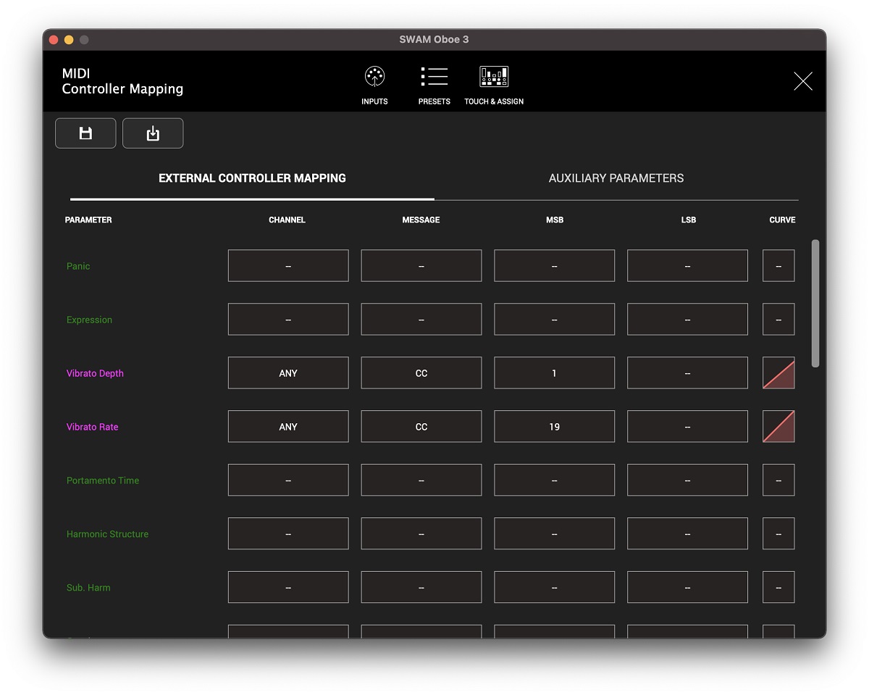Screen dimensions: 869x695
Task: Change Vibrato Rate channel from ANY
Action: [288, 427]
